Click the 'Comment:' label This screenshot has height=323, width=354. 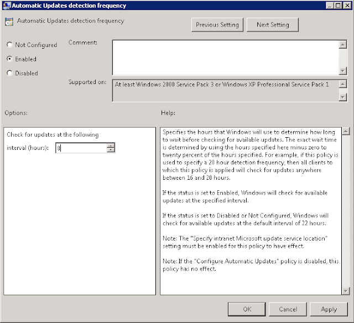(83, 43)
